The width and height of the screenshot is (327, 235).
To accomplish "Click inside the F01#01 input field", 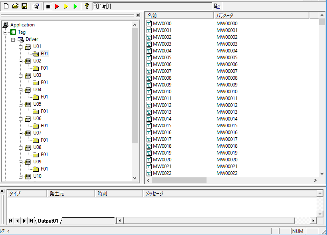I will (x=152, y=6).
